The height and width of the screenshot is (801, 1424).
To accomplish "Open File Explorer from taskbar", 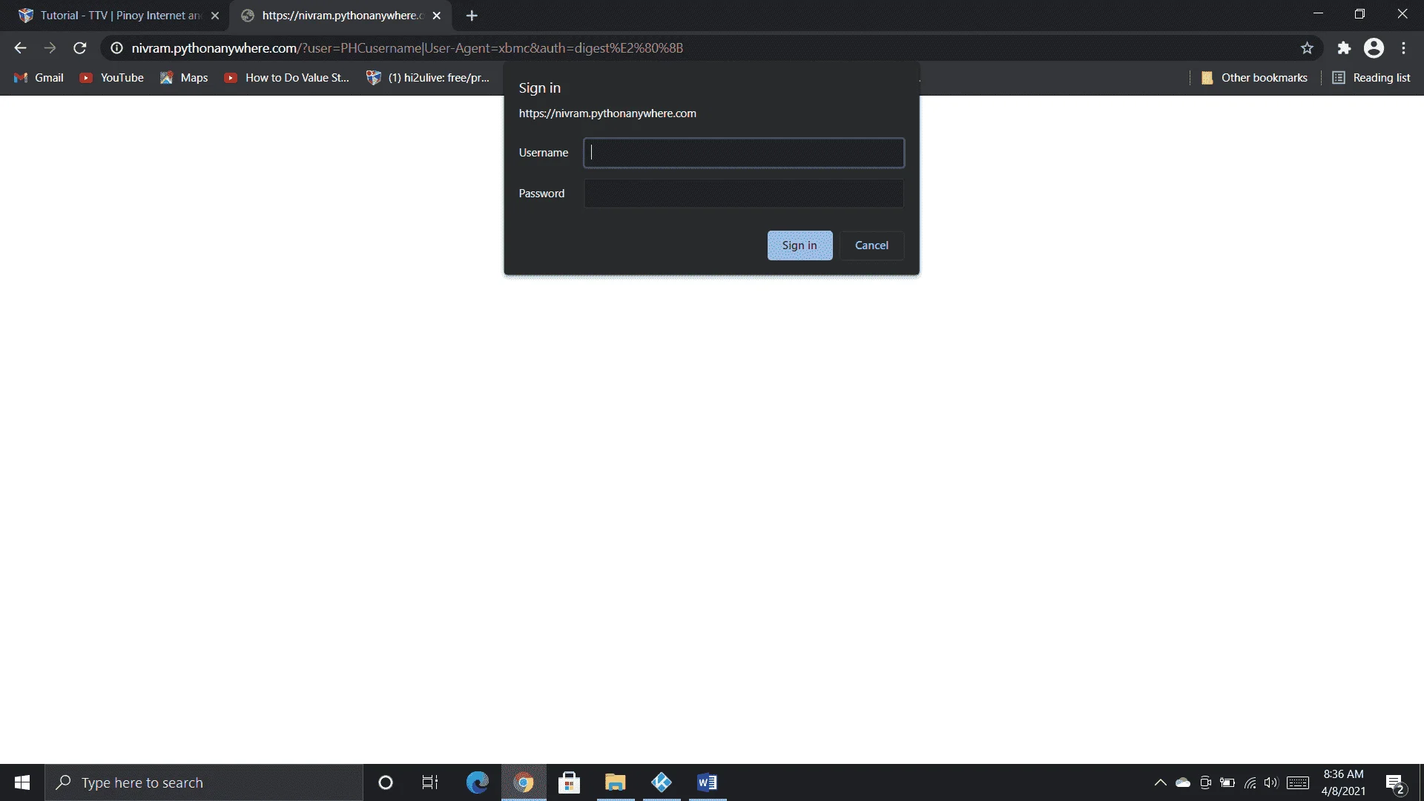I will [x=615, y=782].
